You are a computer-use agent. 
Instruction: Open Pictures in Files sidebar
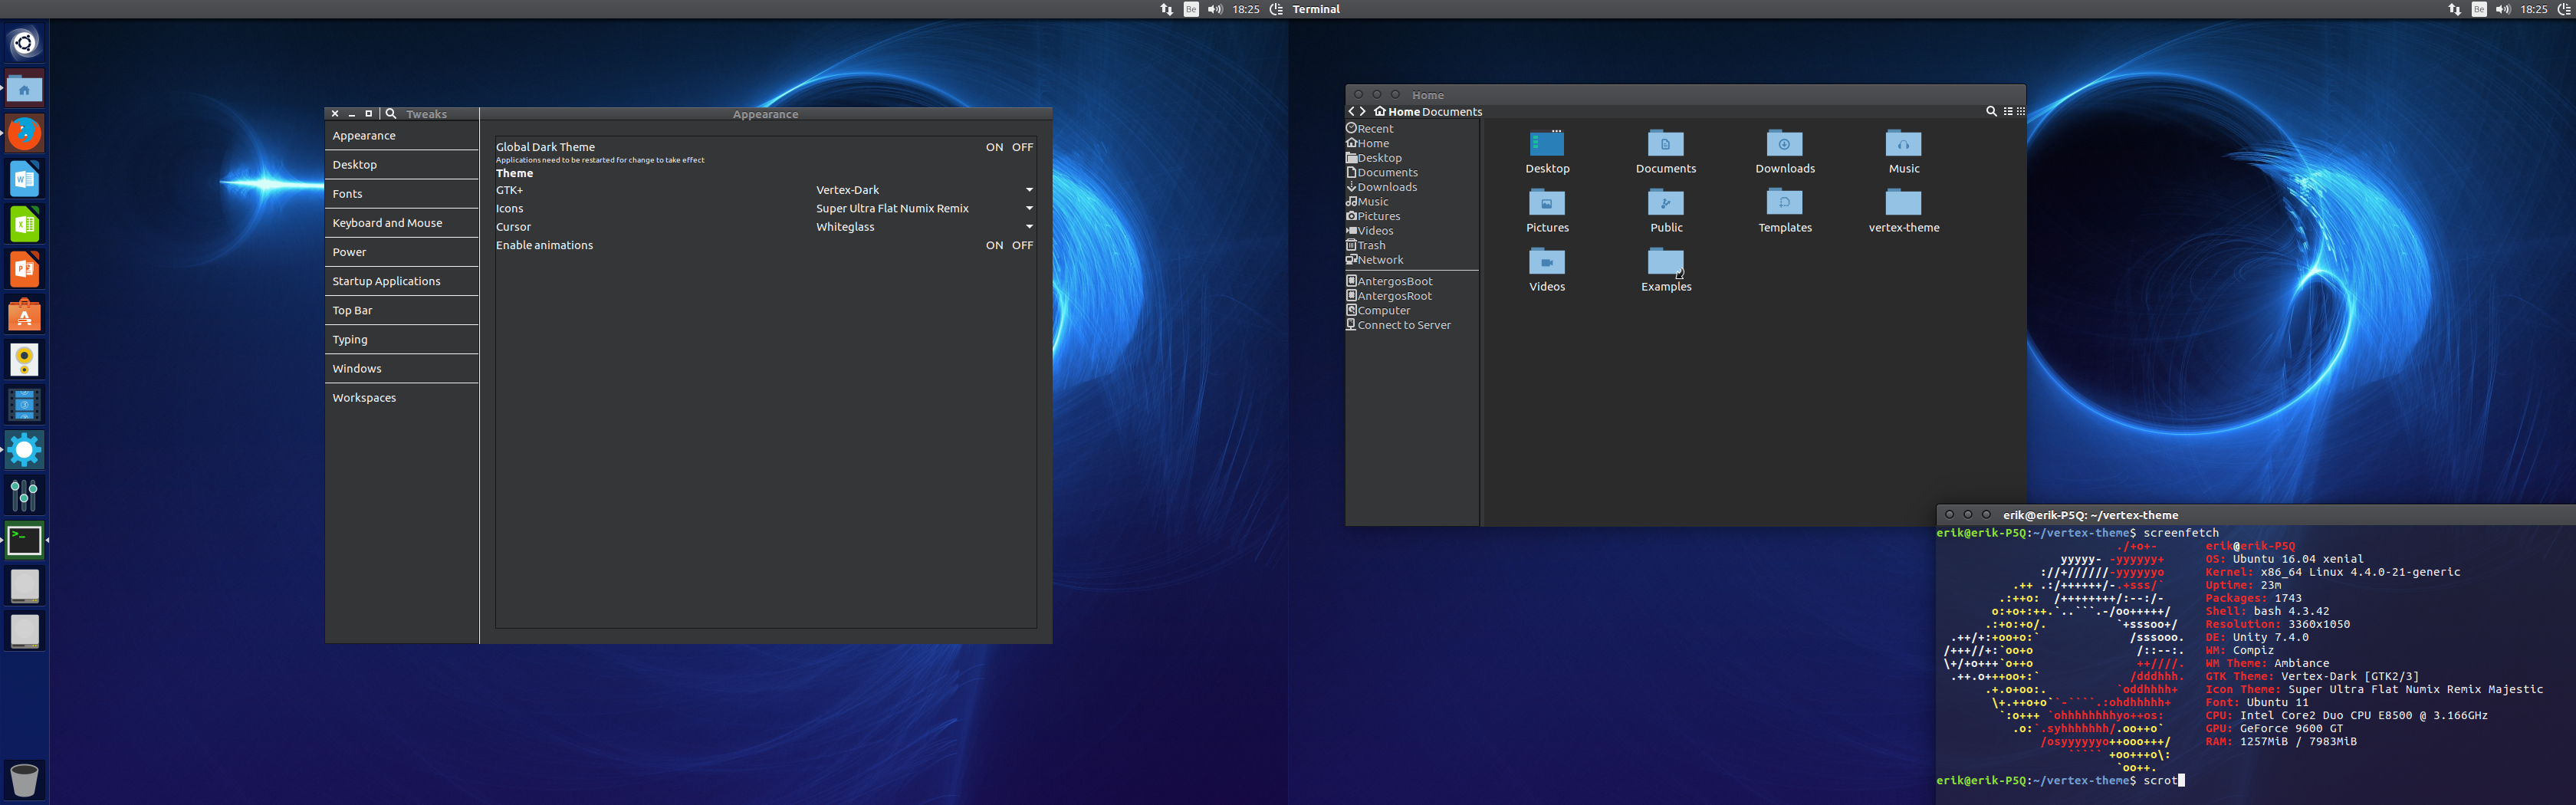[1411, 216]
